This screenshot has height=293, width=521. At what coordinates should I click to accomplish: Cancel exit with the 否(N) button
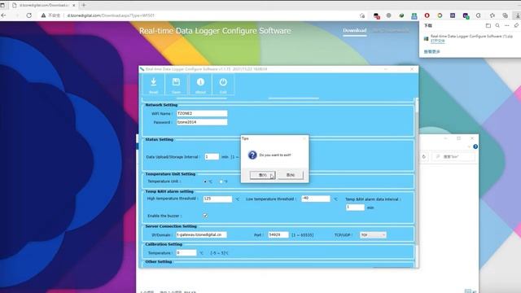291,175
